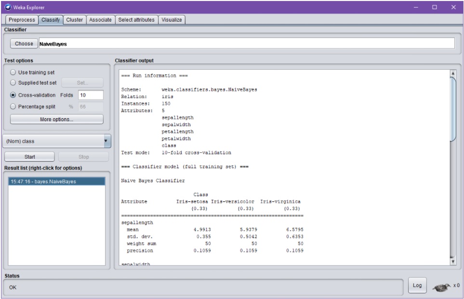Click the mean value 4.9913
The image size is (464, 299).
pos(202,230)
